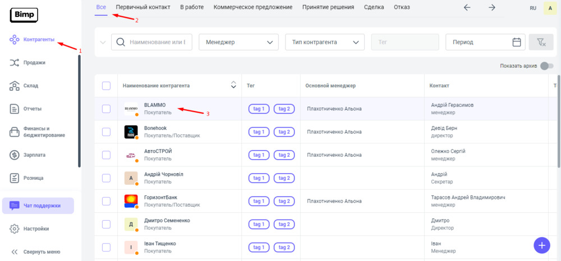Click the calendar icon in Период field
Viewport: 561px width, 261px height.
pyautogui.click(x=517, y=42)
